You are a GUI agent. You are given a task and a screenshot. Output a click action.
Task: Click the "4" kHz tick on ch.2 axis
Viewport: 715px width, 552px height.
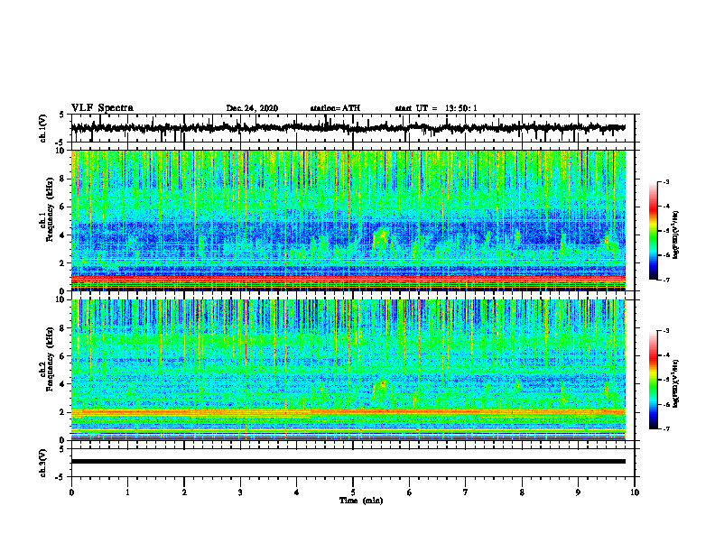pyautogui.click(x=63, y=384)
